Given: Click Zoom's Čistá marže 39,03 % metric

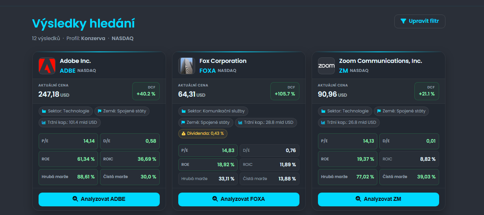Looking at the screenshot, I should pyautogui.click(x=409, y=177).
